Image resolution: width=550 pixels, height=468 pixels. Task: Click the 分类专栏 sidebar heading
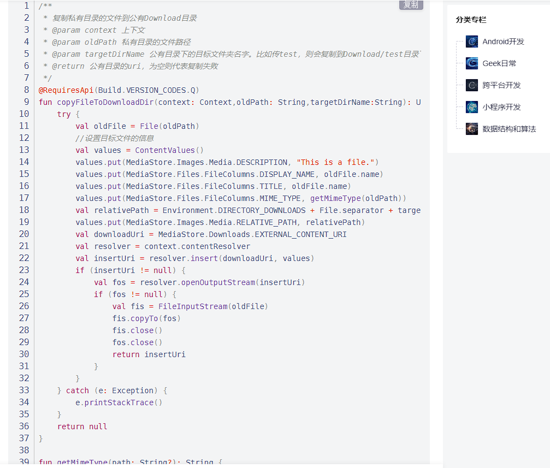coord(471,20)
